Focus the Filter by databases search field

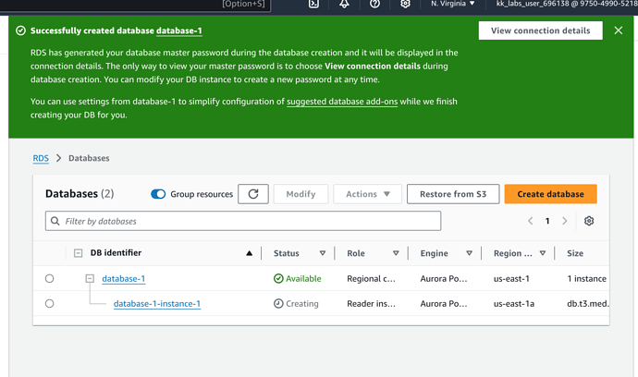pyautogui.click(x=243, y=222)
